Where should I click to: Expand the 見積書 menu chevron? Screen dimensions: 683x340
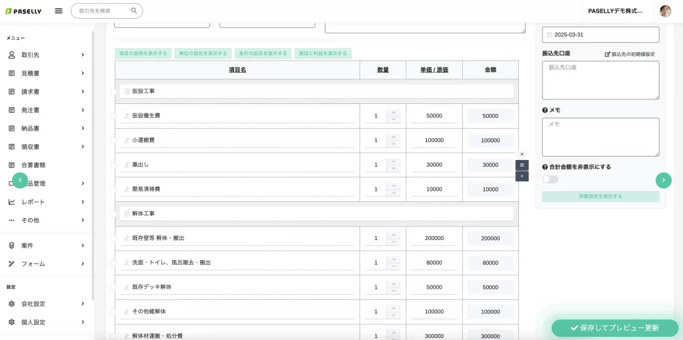click(x=82, y=73)
